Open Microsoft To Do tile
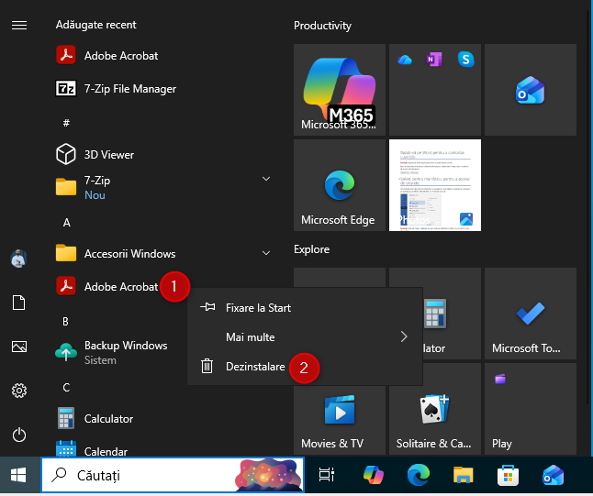Image resolution: width=593 pixels, height=496 pixels. tap(530, 314)
